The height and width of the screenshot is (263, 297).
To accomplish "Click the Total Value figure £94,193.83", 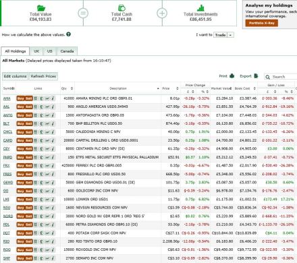I will point(40,20).
